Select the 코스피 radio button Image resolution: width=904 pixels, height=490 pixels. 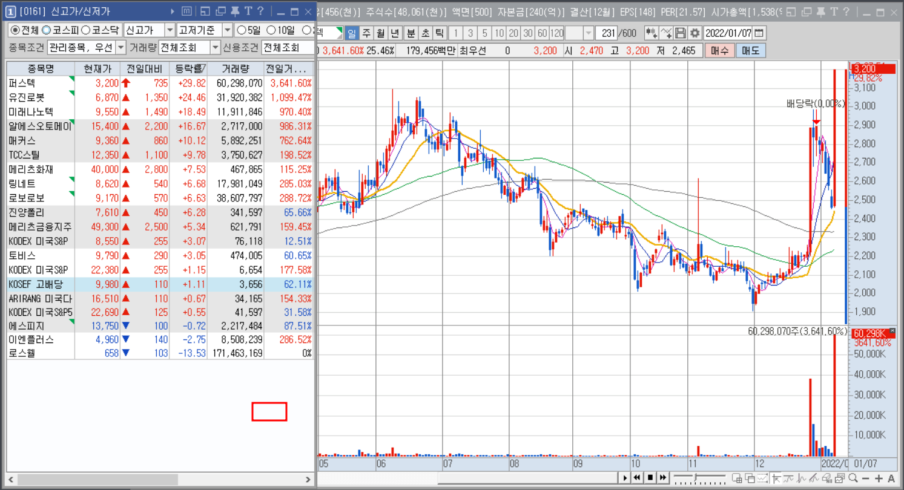46,30
